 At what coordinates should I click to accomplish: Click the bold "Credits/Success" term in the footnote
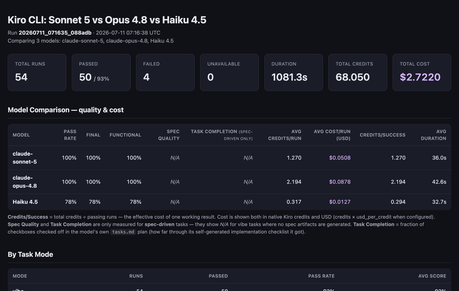28,217
